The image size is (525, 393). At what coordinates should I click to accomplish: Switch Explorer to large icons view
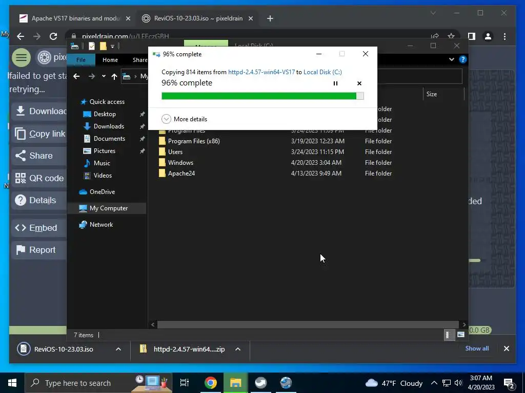pos(461,335)
